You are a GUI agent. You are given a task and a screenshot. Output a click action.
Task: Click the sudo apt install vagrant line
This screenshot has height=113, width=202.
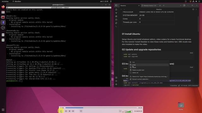click(143, 83)
